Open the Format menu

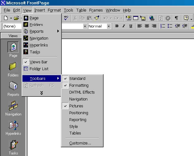(x=54, y=10)
